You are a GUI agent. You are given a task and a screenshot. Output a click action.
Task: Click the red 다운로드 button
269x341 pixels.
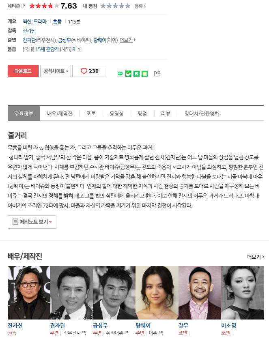click(23, 71)
